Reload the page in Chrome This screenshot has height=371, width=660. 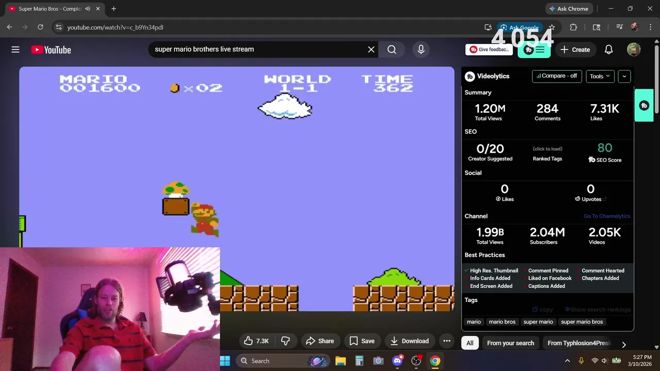(40, 27)
